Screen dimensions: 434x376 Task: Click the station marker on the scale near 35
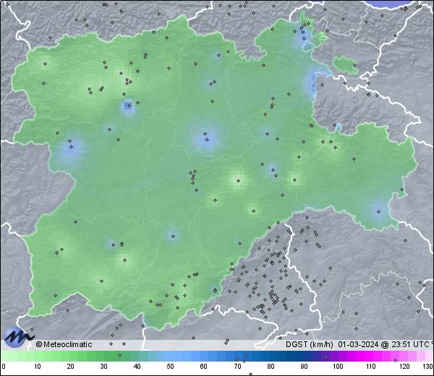[119, 355]
